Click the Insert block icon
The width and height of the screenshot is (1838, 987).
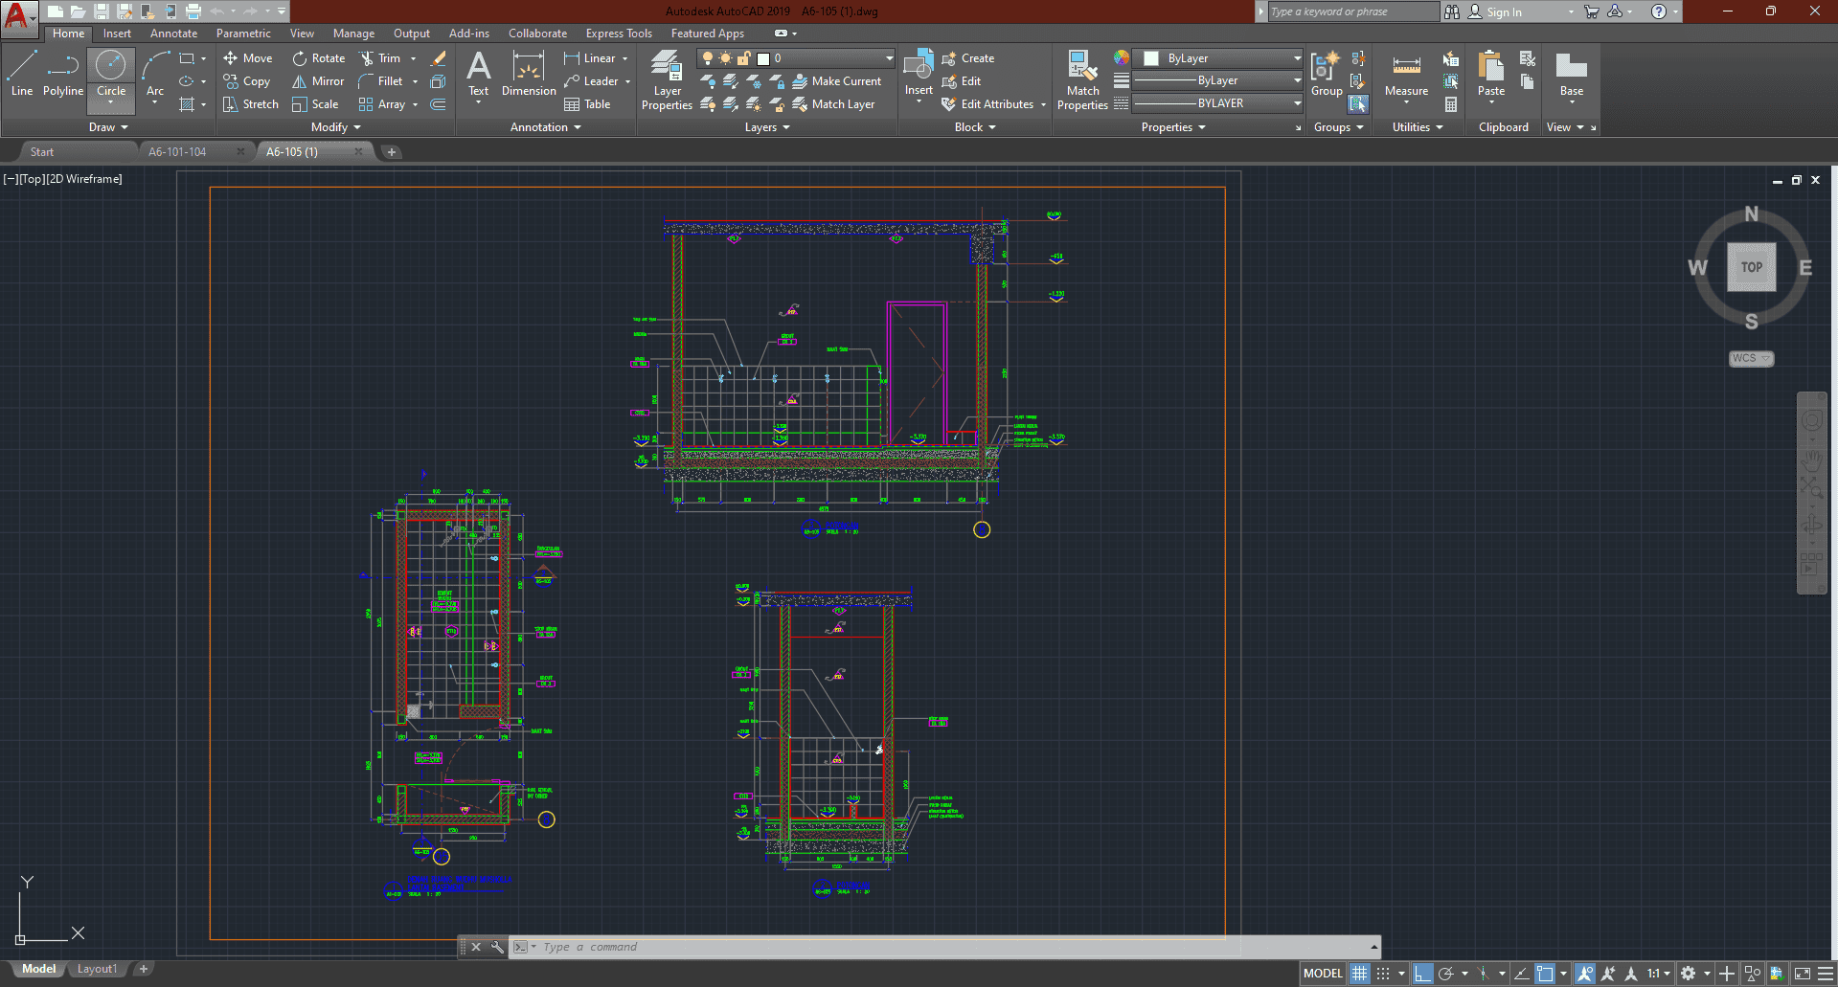(919, 69)
